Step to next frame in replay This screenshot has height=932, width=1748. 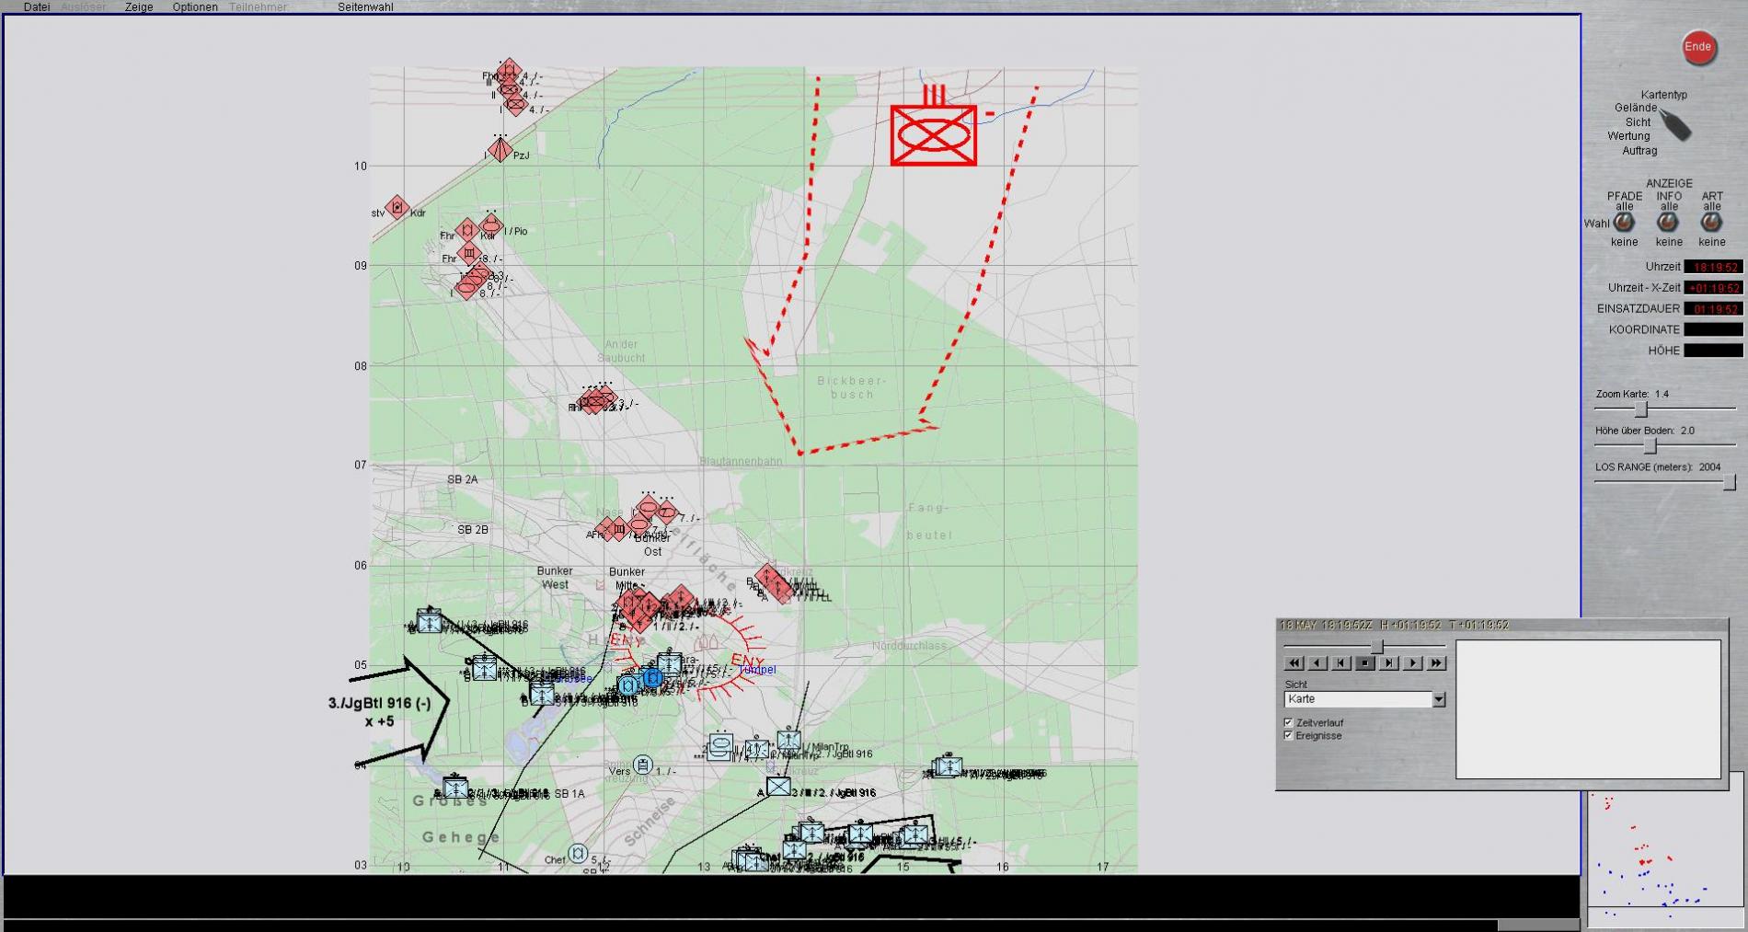(1388, 662)
